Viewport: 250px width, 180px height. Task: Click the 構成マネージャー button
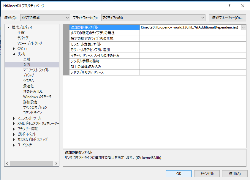tap(227, 18)
